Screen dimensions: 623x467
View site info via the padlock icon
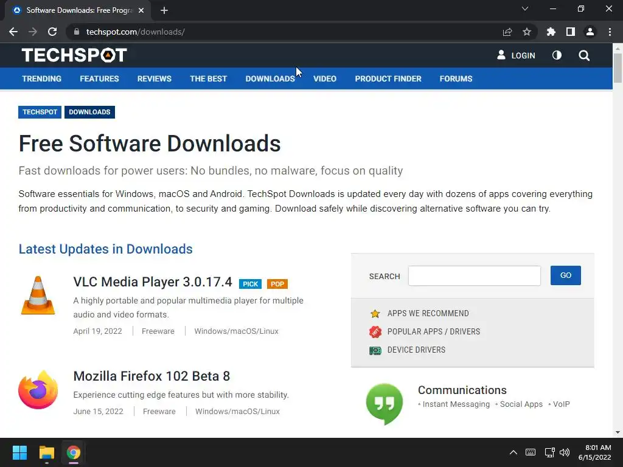[77, 32]
